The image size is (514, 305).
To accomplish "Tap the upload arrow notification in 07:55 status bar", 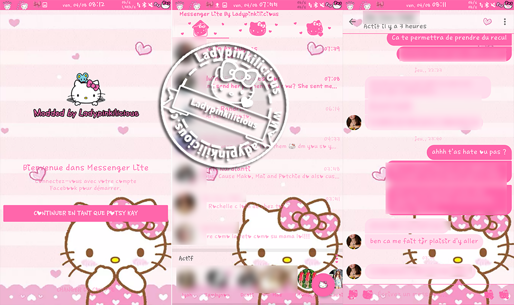I will (x=217, y=5).
